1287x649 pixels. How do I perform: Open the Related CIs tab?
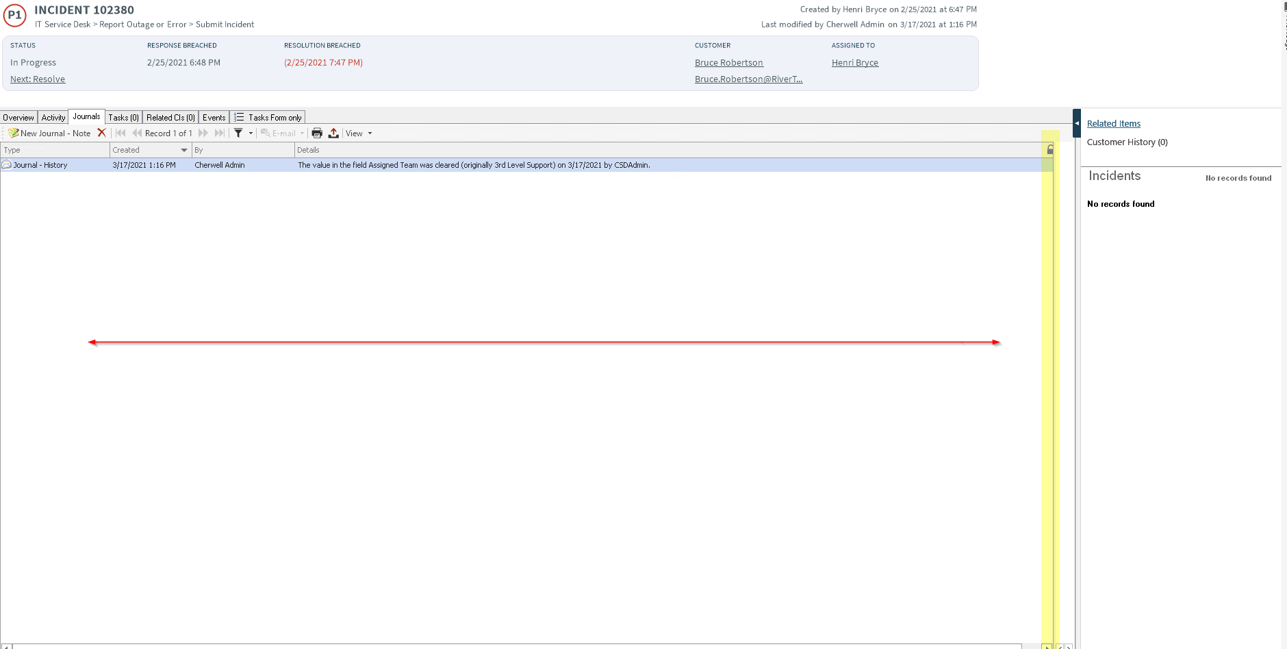[x=170, y=117]
